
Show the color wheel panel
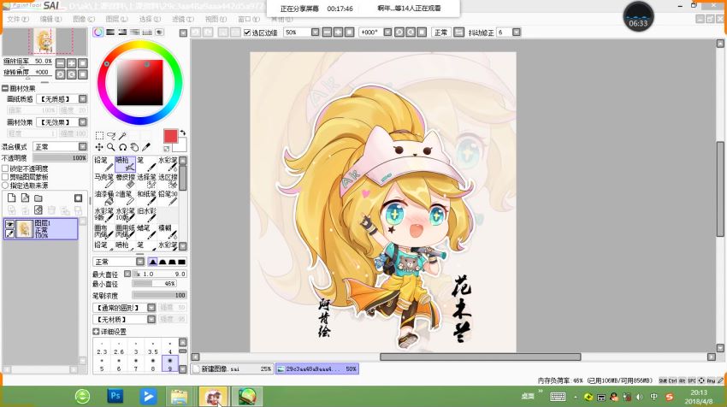click(98, 32)
